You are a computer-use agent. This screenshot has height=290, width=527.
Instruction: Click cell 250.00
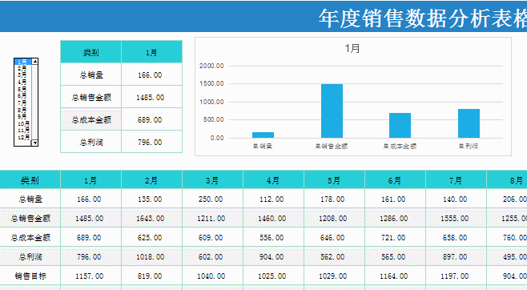pyautogui.click(x=212, y=199)
